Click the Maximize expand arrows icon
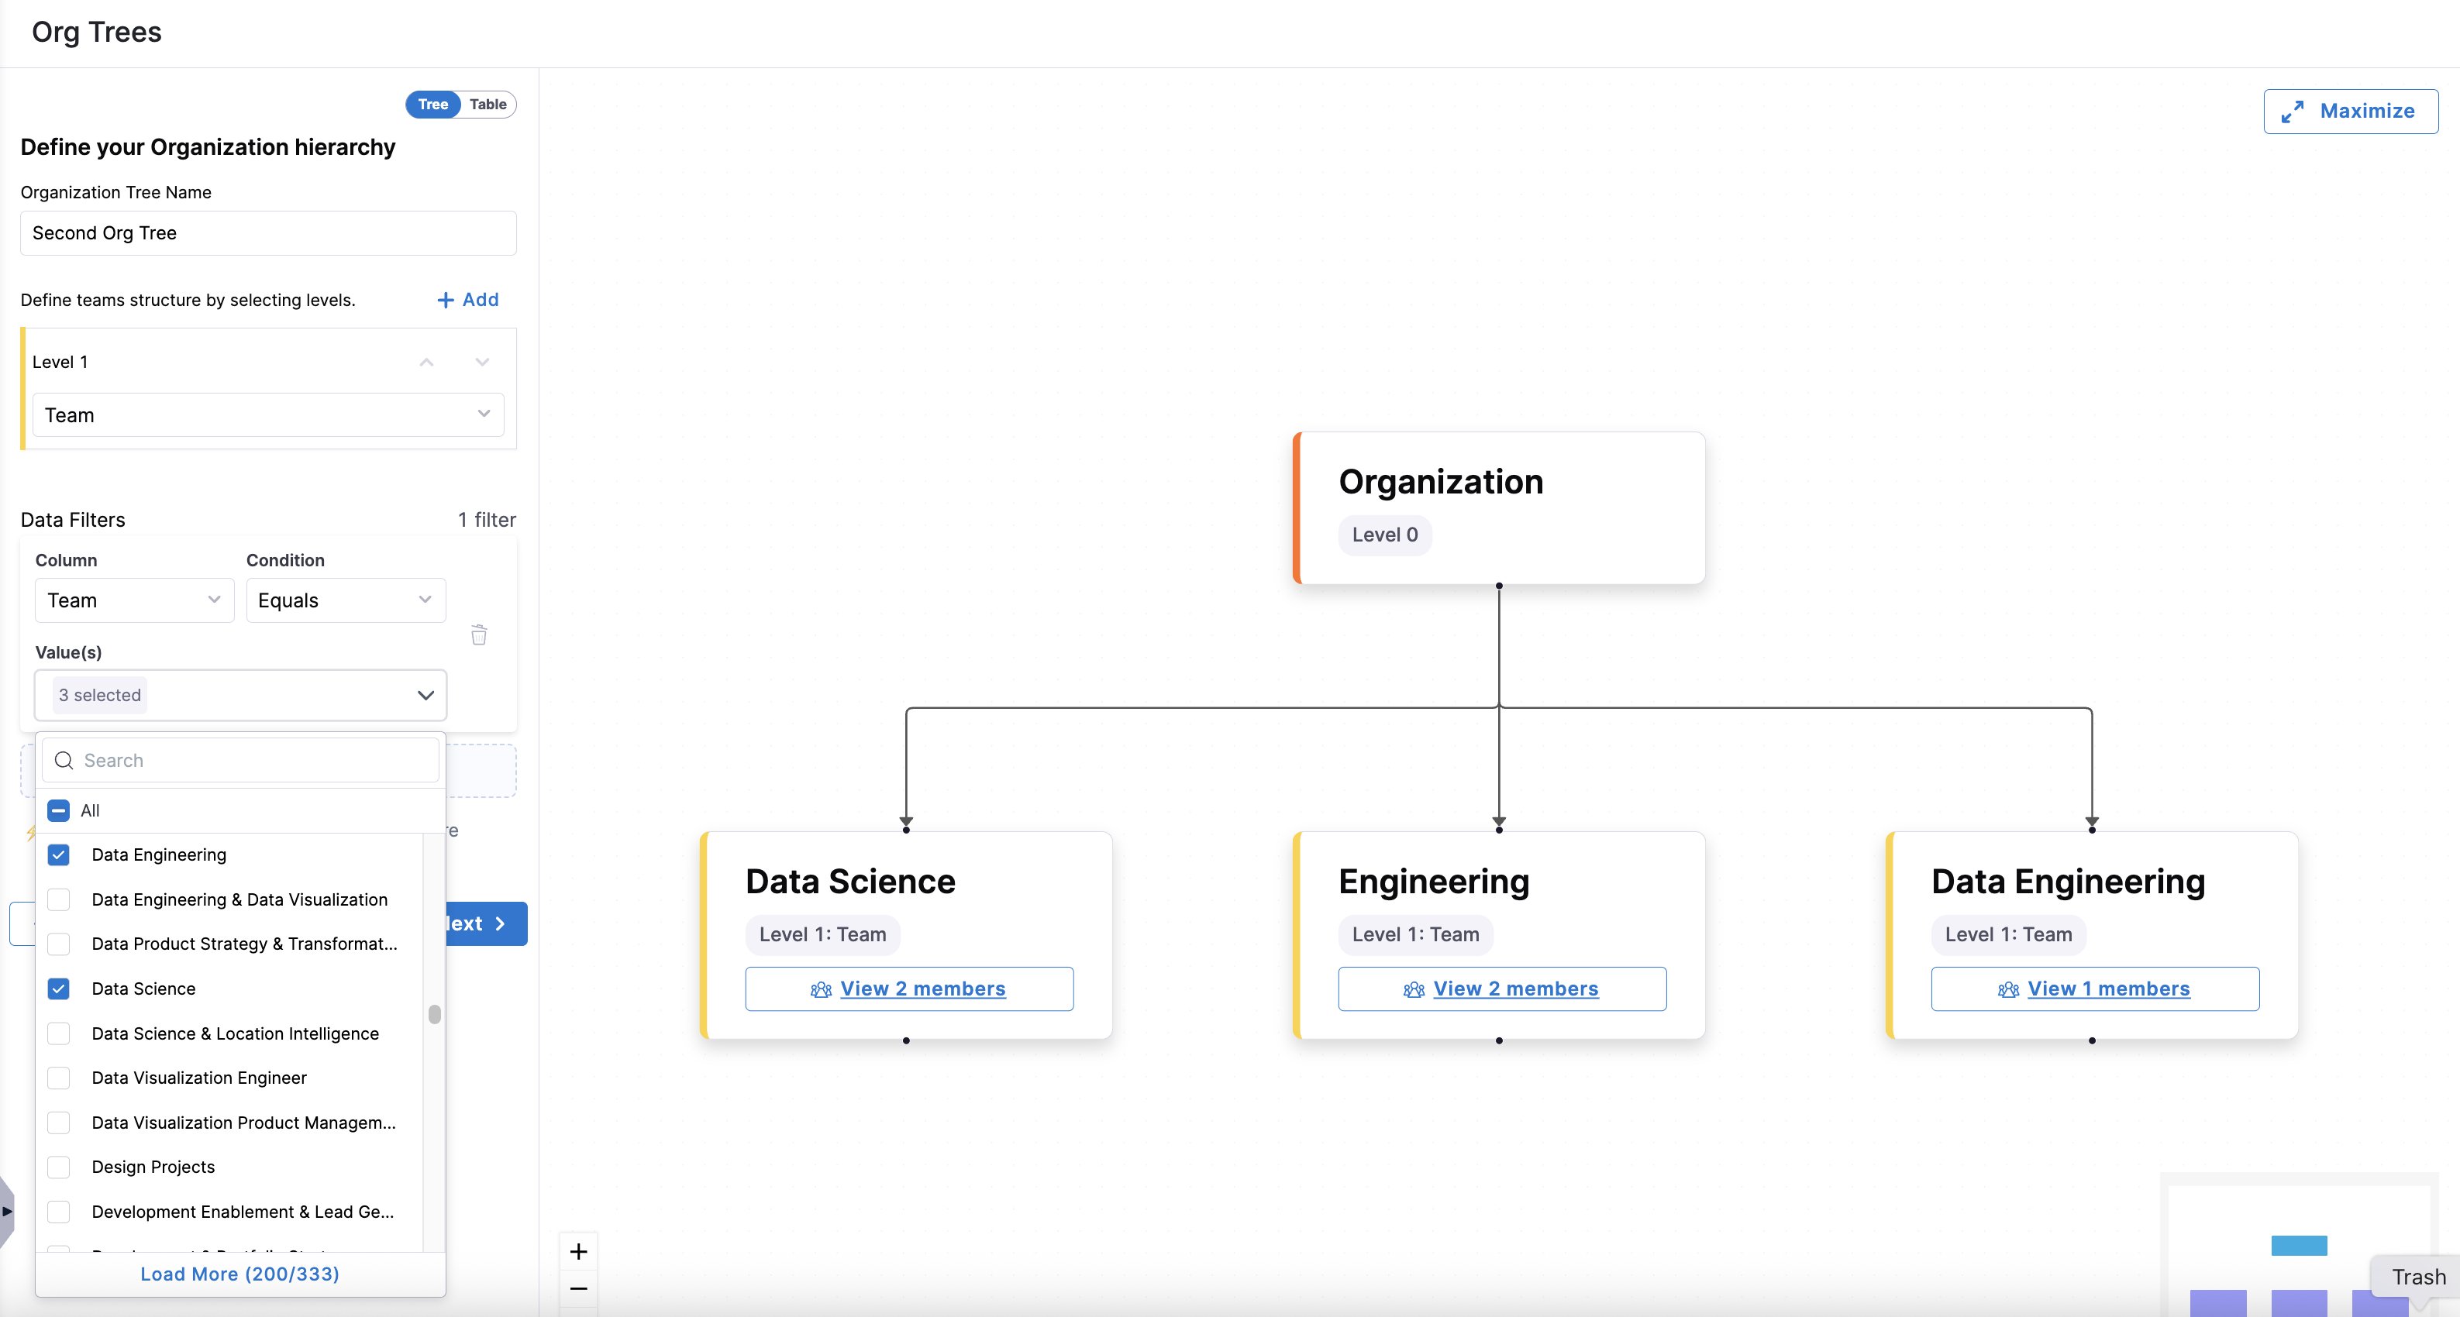 [2293, 112]
